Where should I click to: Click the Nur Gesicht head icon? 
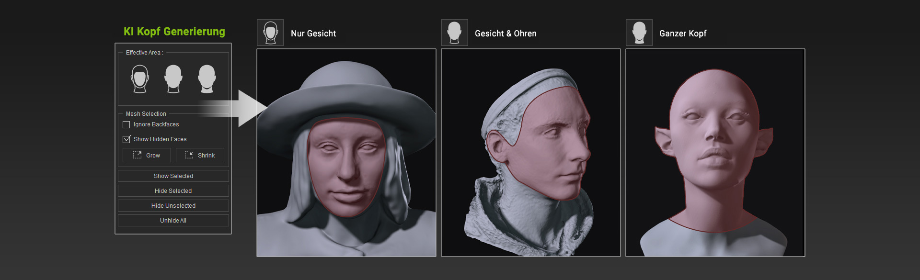coord(270,33)
